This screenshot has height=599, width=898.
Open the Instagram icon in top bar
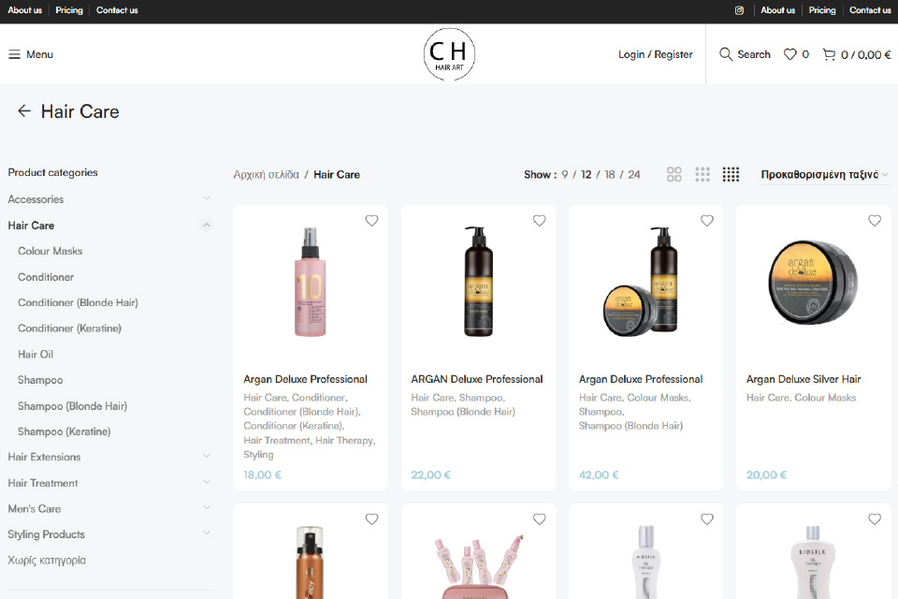pos(739,10)
